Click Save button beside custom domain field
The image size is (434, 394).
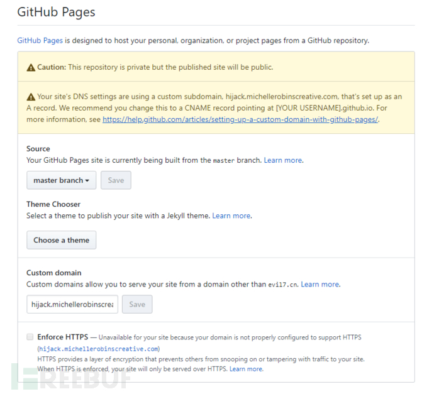(x=137, y=304)
